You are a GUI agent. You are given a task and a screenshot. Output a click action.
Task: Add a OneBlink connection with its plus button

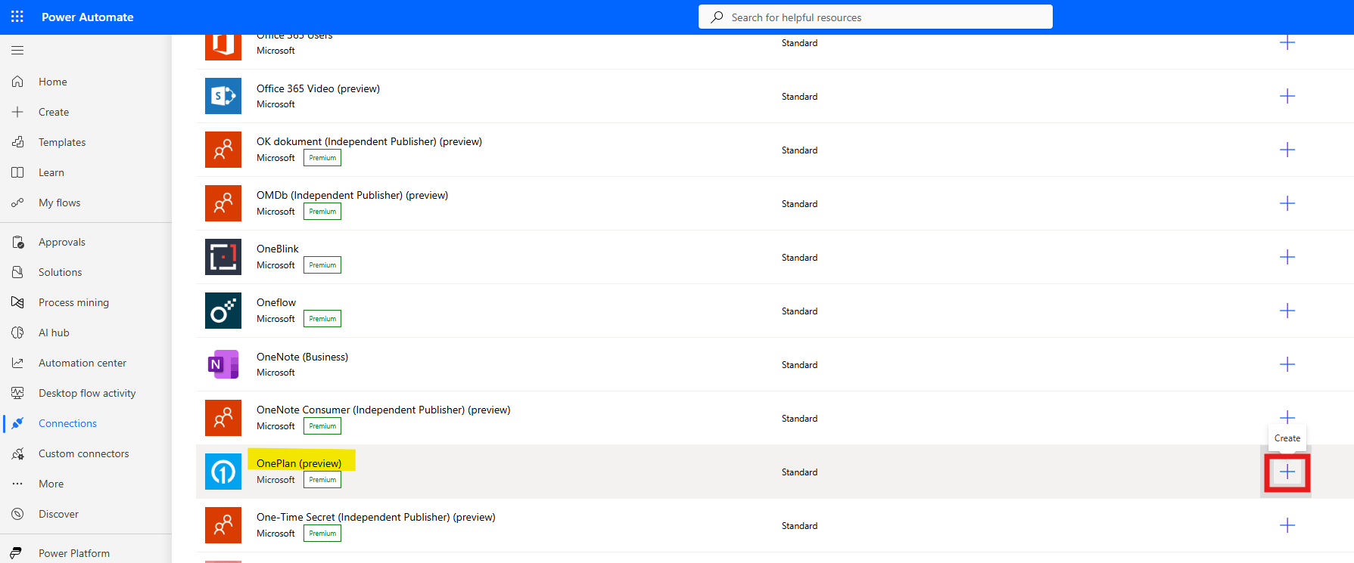[x=1287, y=257]
